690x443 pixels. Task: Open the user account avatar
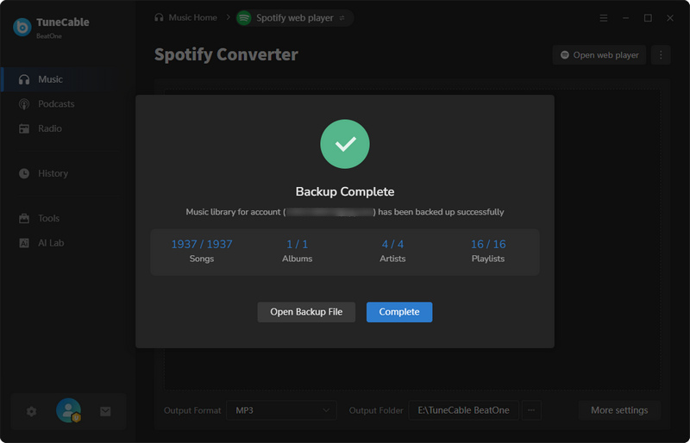(x=69, y=410)
